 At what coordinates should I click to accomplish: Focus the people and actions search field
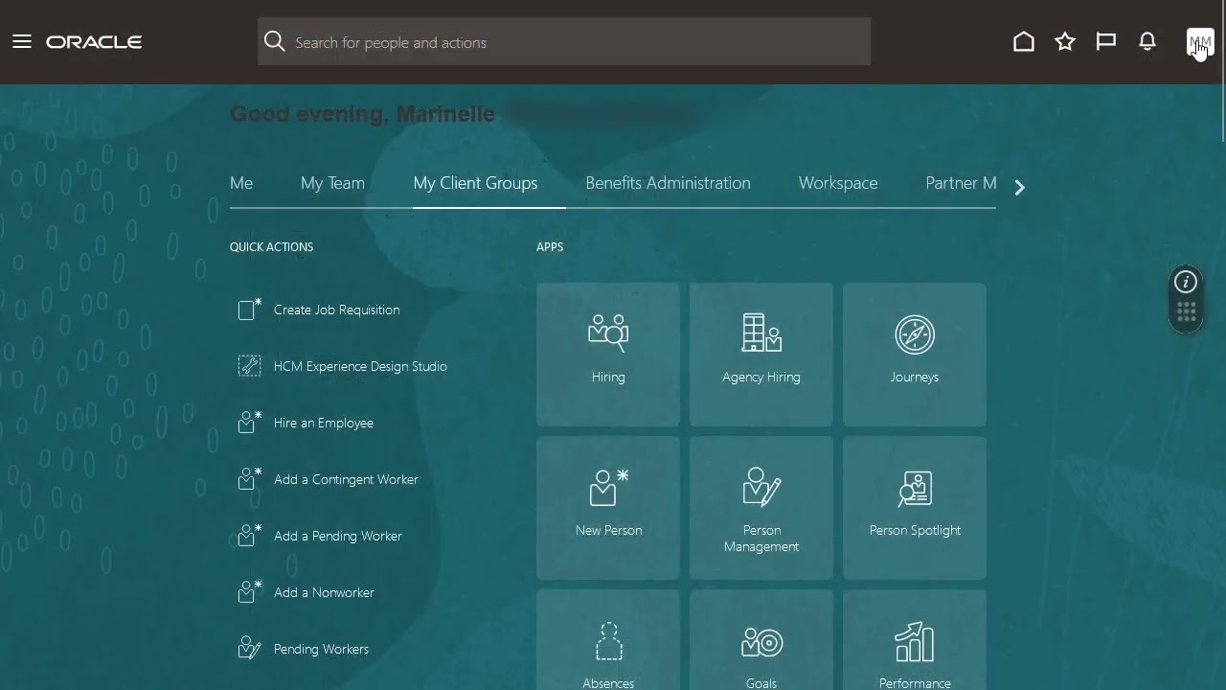[x=564, y=41]
